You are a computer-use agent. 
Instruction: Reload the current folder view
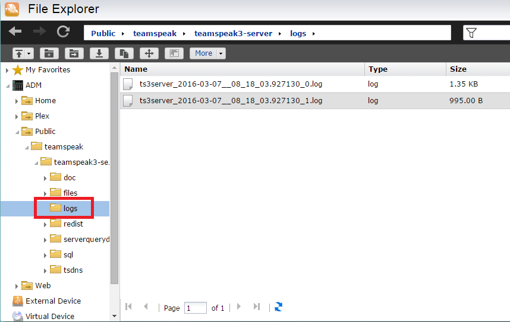[x=63, y=31]
